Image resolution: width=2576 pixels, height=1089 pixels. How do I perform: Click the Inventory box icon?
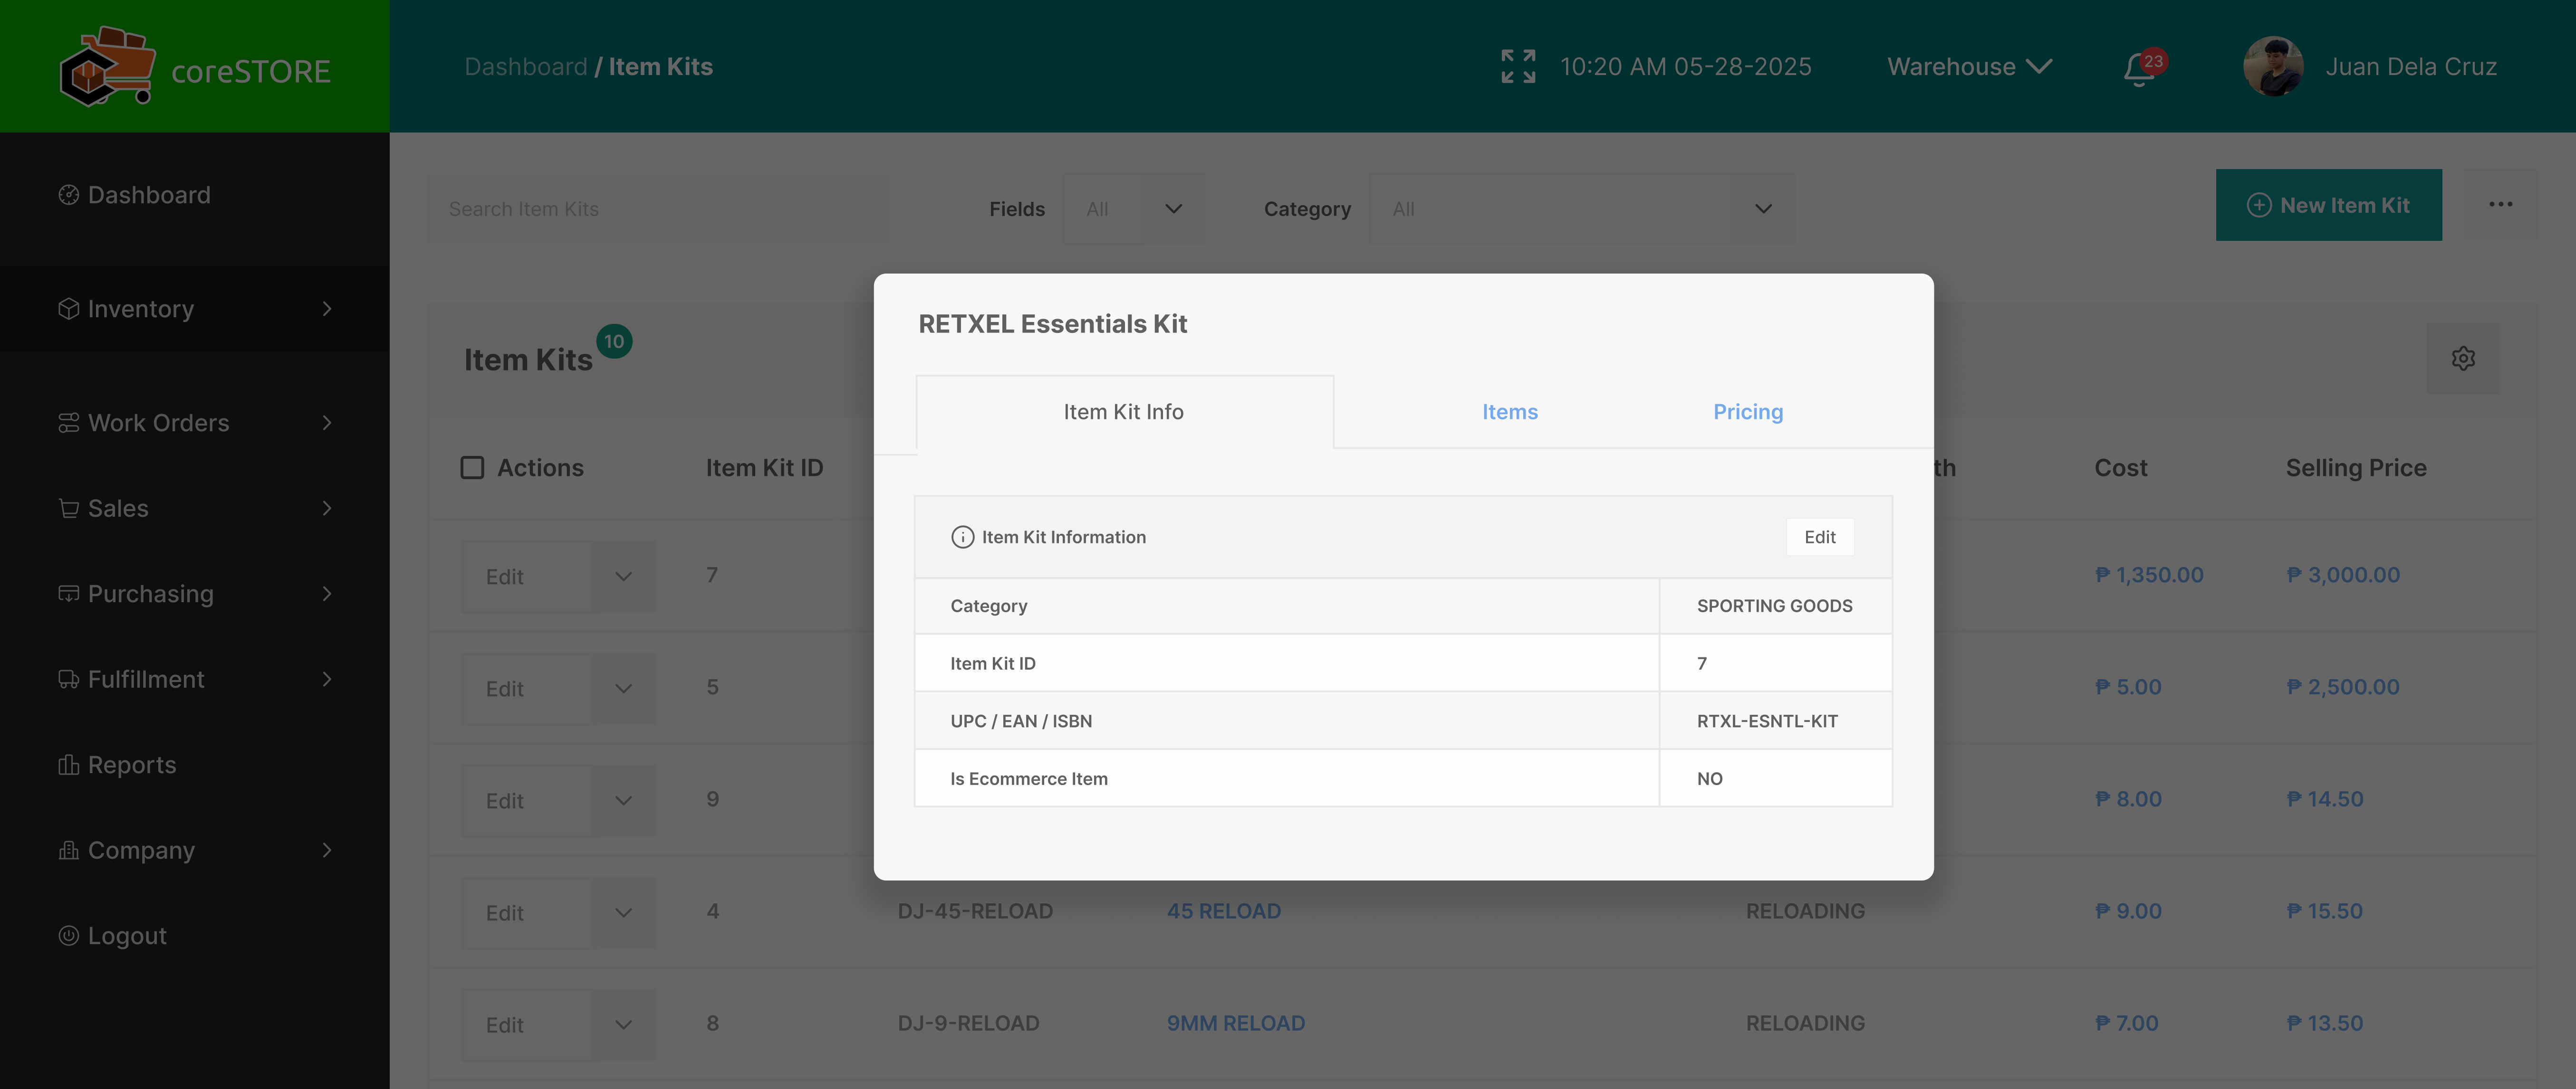(x=68, y=309)
